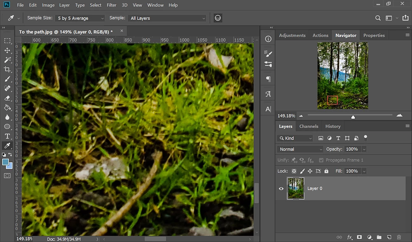
Task: Click the Navigator zoom slider handle
Action: 353,117
